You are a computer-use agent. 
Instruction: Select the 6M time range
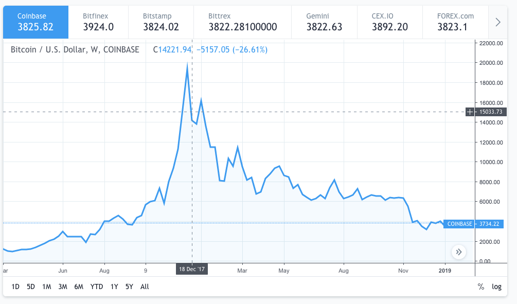tap(79, 287)
